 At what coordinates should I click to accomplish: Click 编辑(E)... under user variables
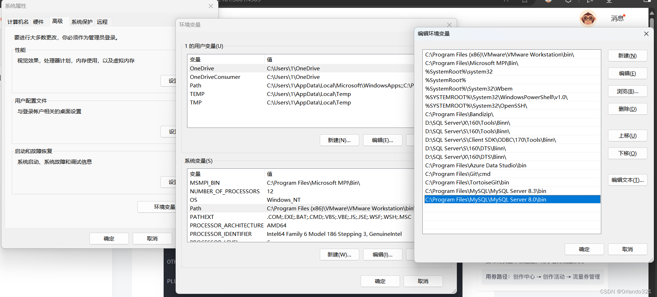tap(383, 140)
